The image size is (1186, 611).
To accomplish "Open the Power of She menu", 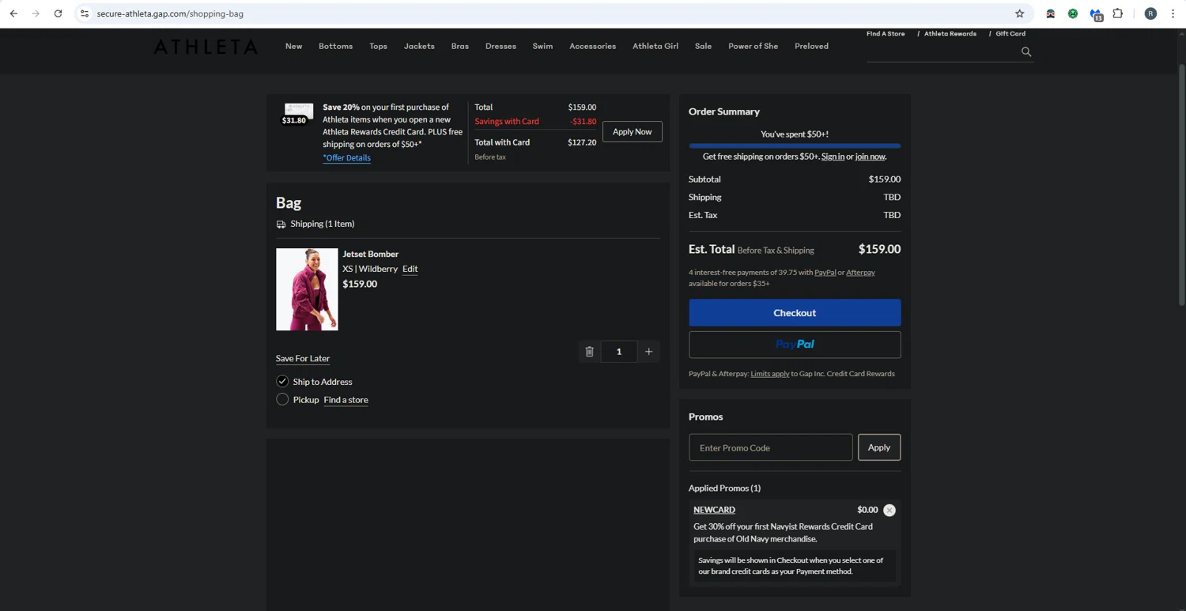I will pyautogui.click(x=753, y=46).
